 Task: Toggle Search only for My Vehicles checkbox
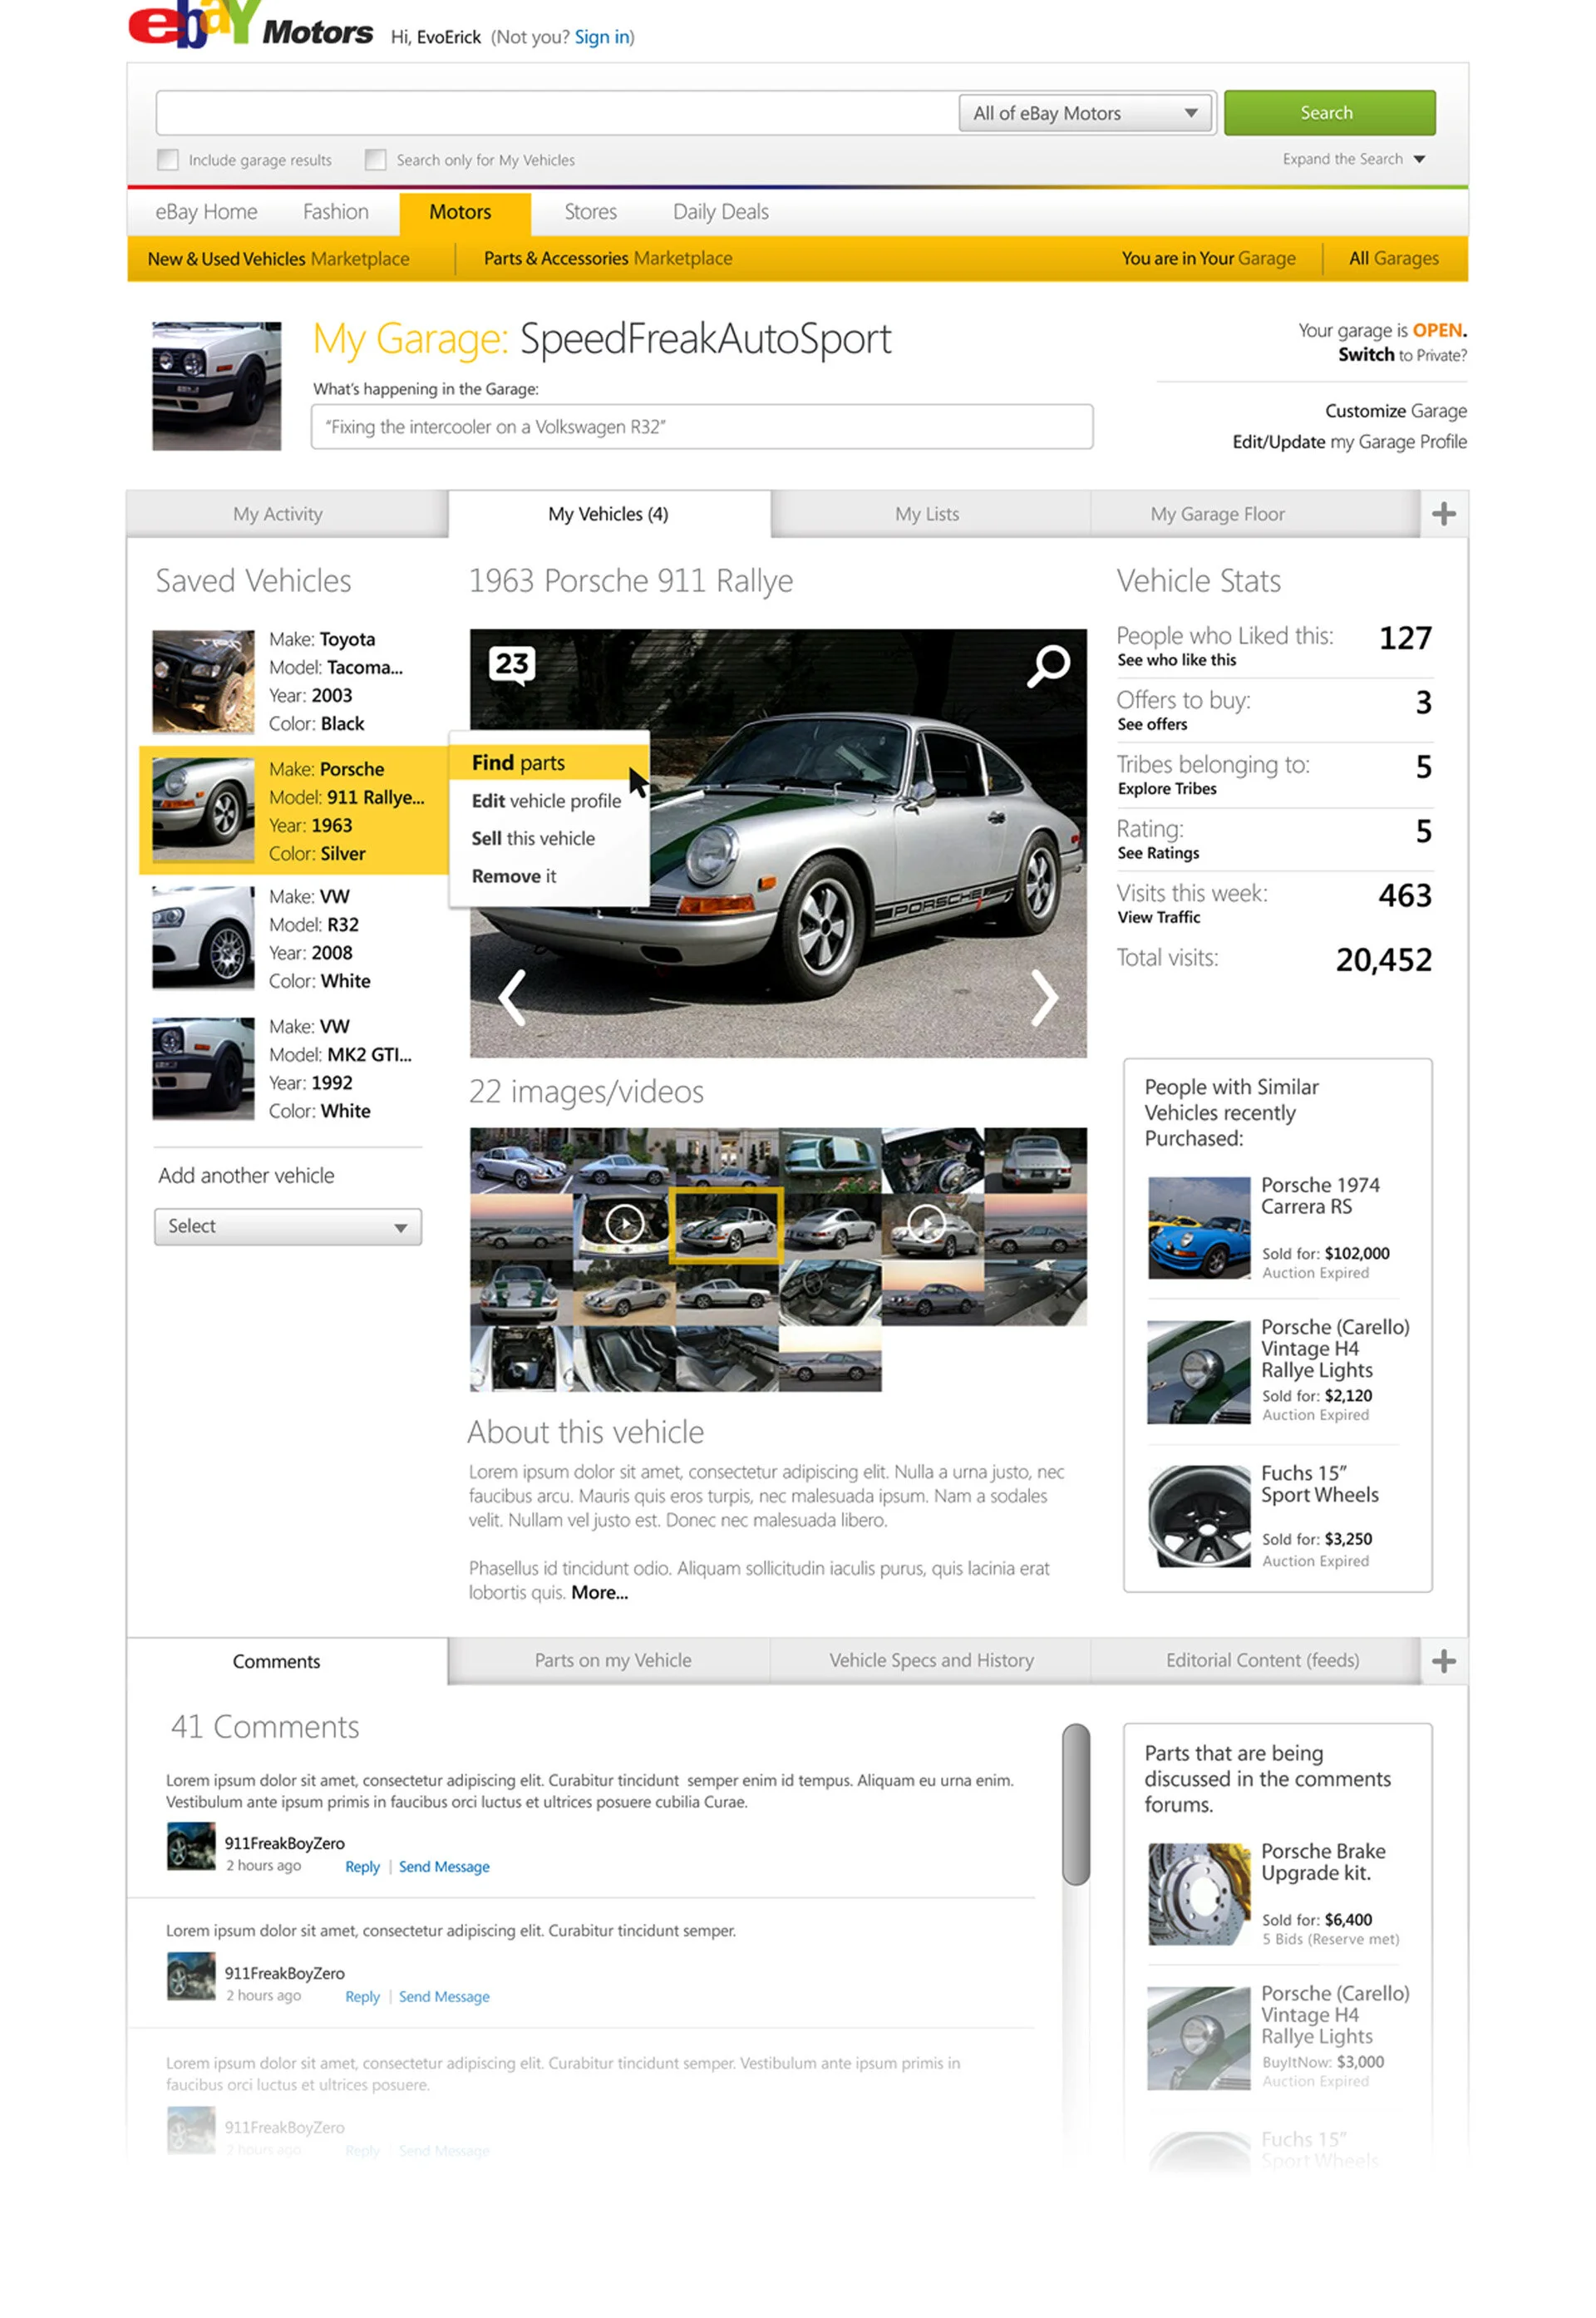pos(376,160)
